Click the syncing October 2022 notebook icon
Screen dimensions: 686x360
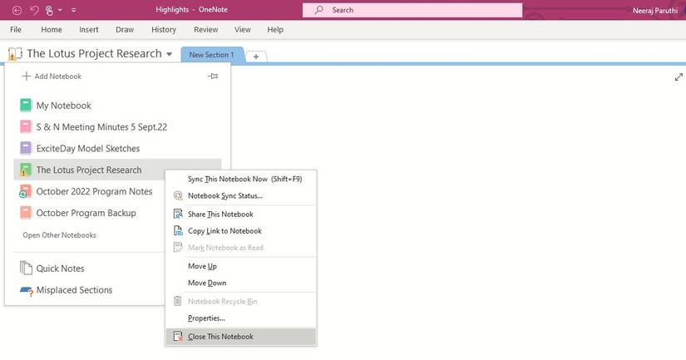26,191
